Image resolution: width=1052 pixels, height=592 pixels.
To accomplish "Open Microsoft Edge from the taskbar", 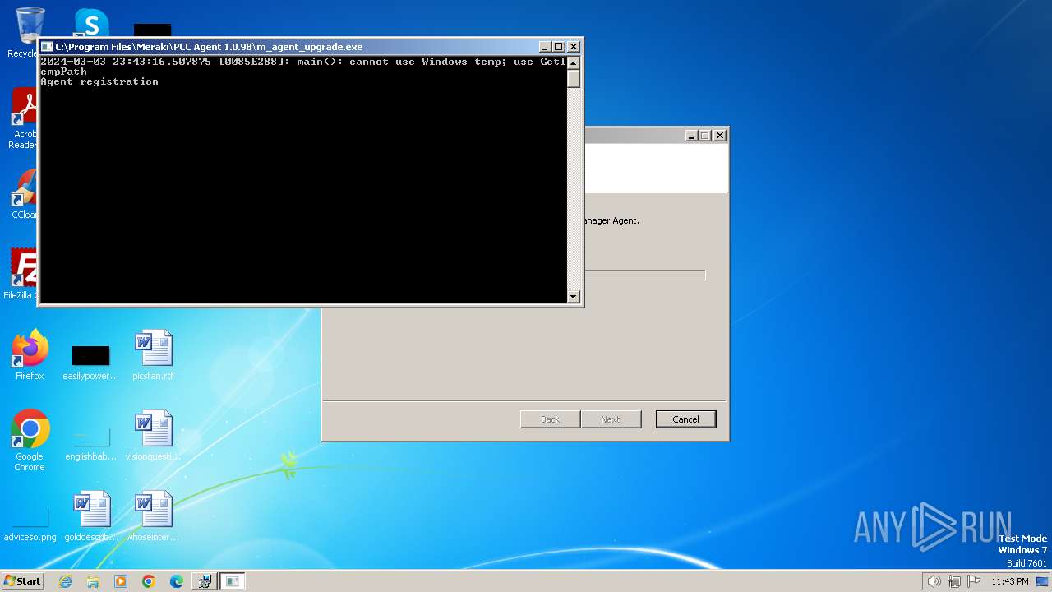I will tap(177, 581).
